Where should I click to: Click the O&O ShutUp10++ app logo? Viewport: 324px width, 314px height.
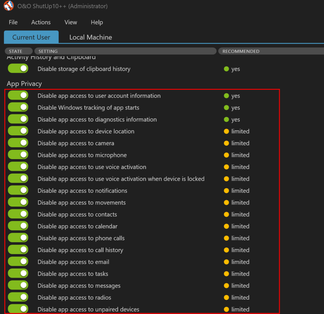click(x=9, y=6)
